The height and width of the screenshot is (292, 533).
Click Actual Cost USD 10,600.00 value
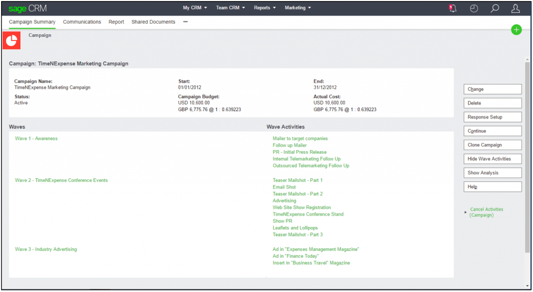click(x=329, y=103)
